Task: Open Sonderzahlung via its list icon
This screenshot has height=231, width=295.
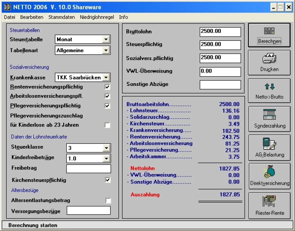Action: [270, 114]
